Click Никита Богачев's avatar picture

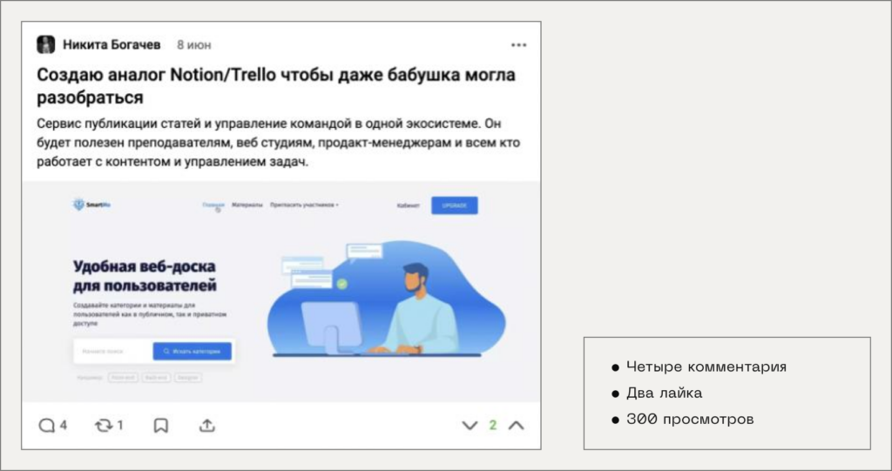[46, 44]
